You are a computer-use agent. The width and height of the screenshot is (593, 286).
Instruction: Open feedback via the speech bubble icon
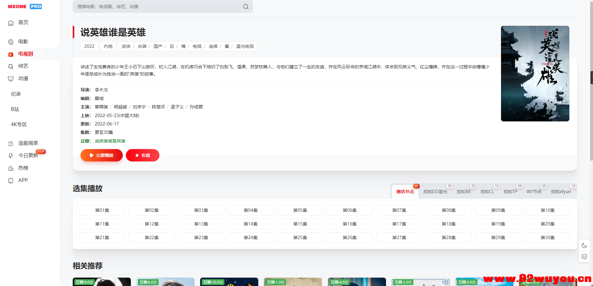coord(584,257)
